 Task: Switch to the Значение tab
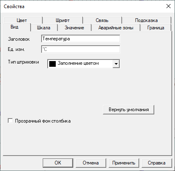pyautogui.click(x=74, y=28)
